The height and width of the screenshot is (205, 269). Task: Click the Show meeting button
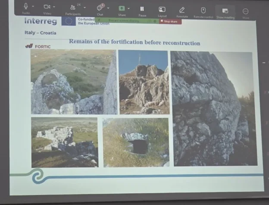point(225,12)
